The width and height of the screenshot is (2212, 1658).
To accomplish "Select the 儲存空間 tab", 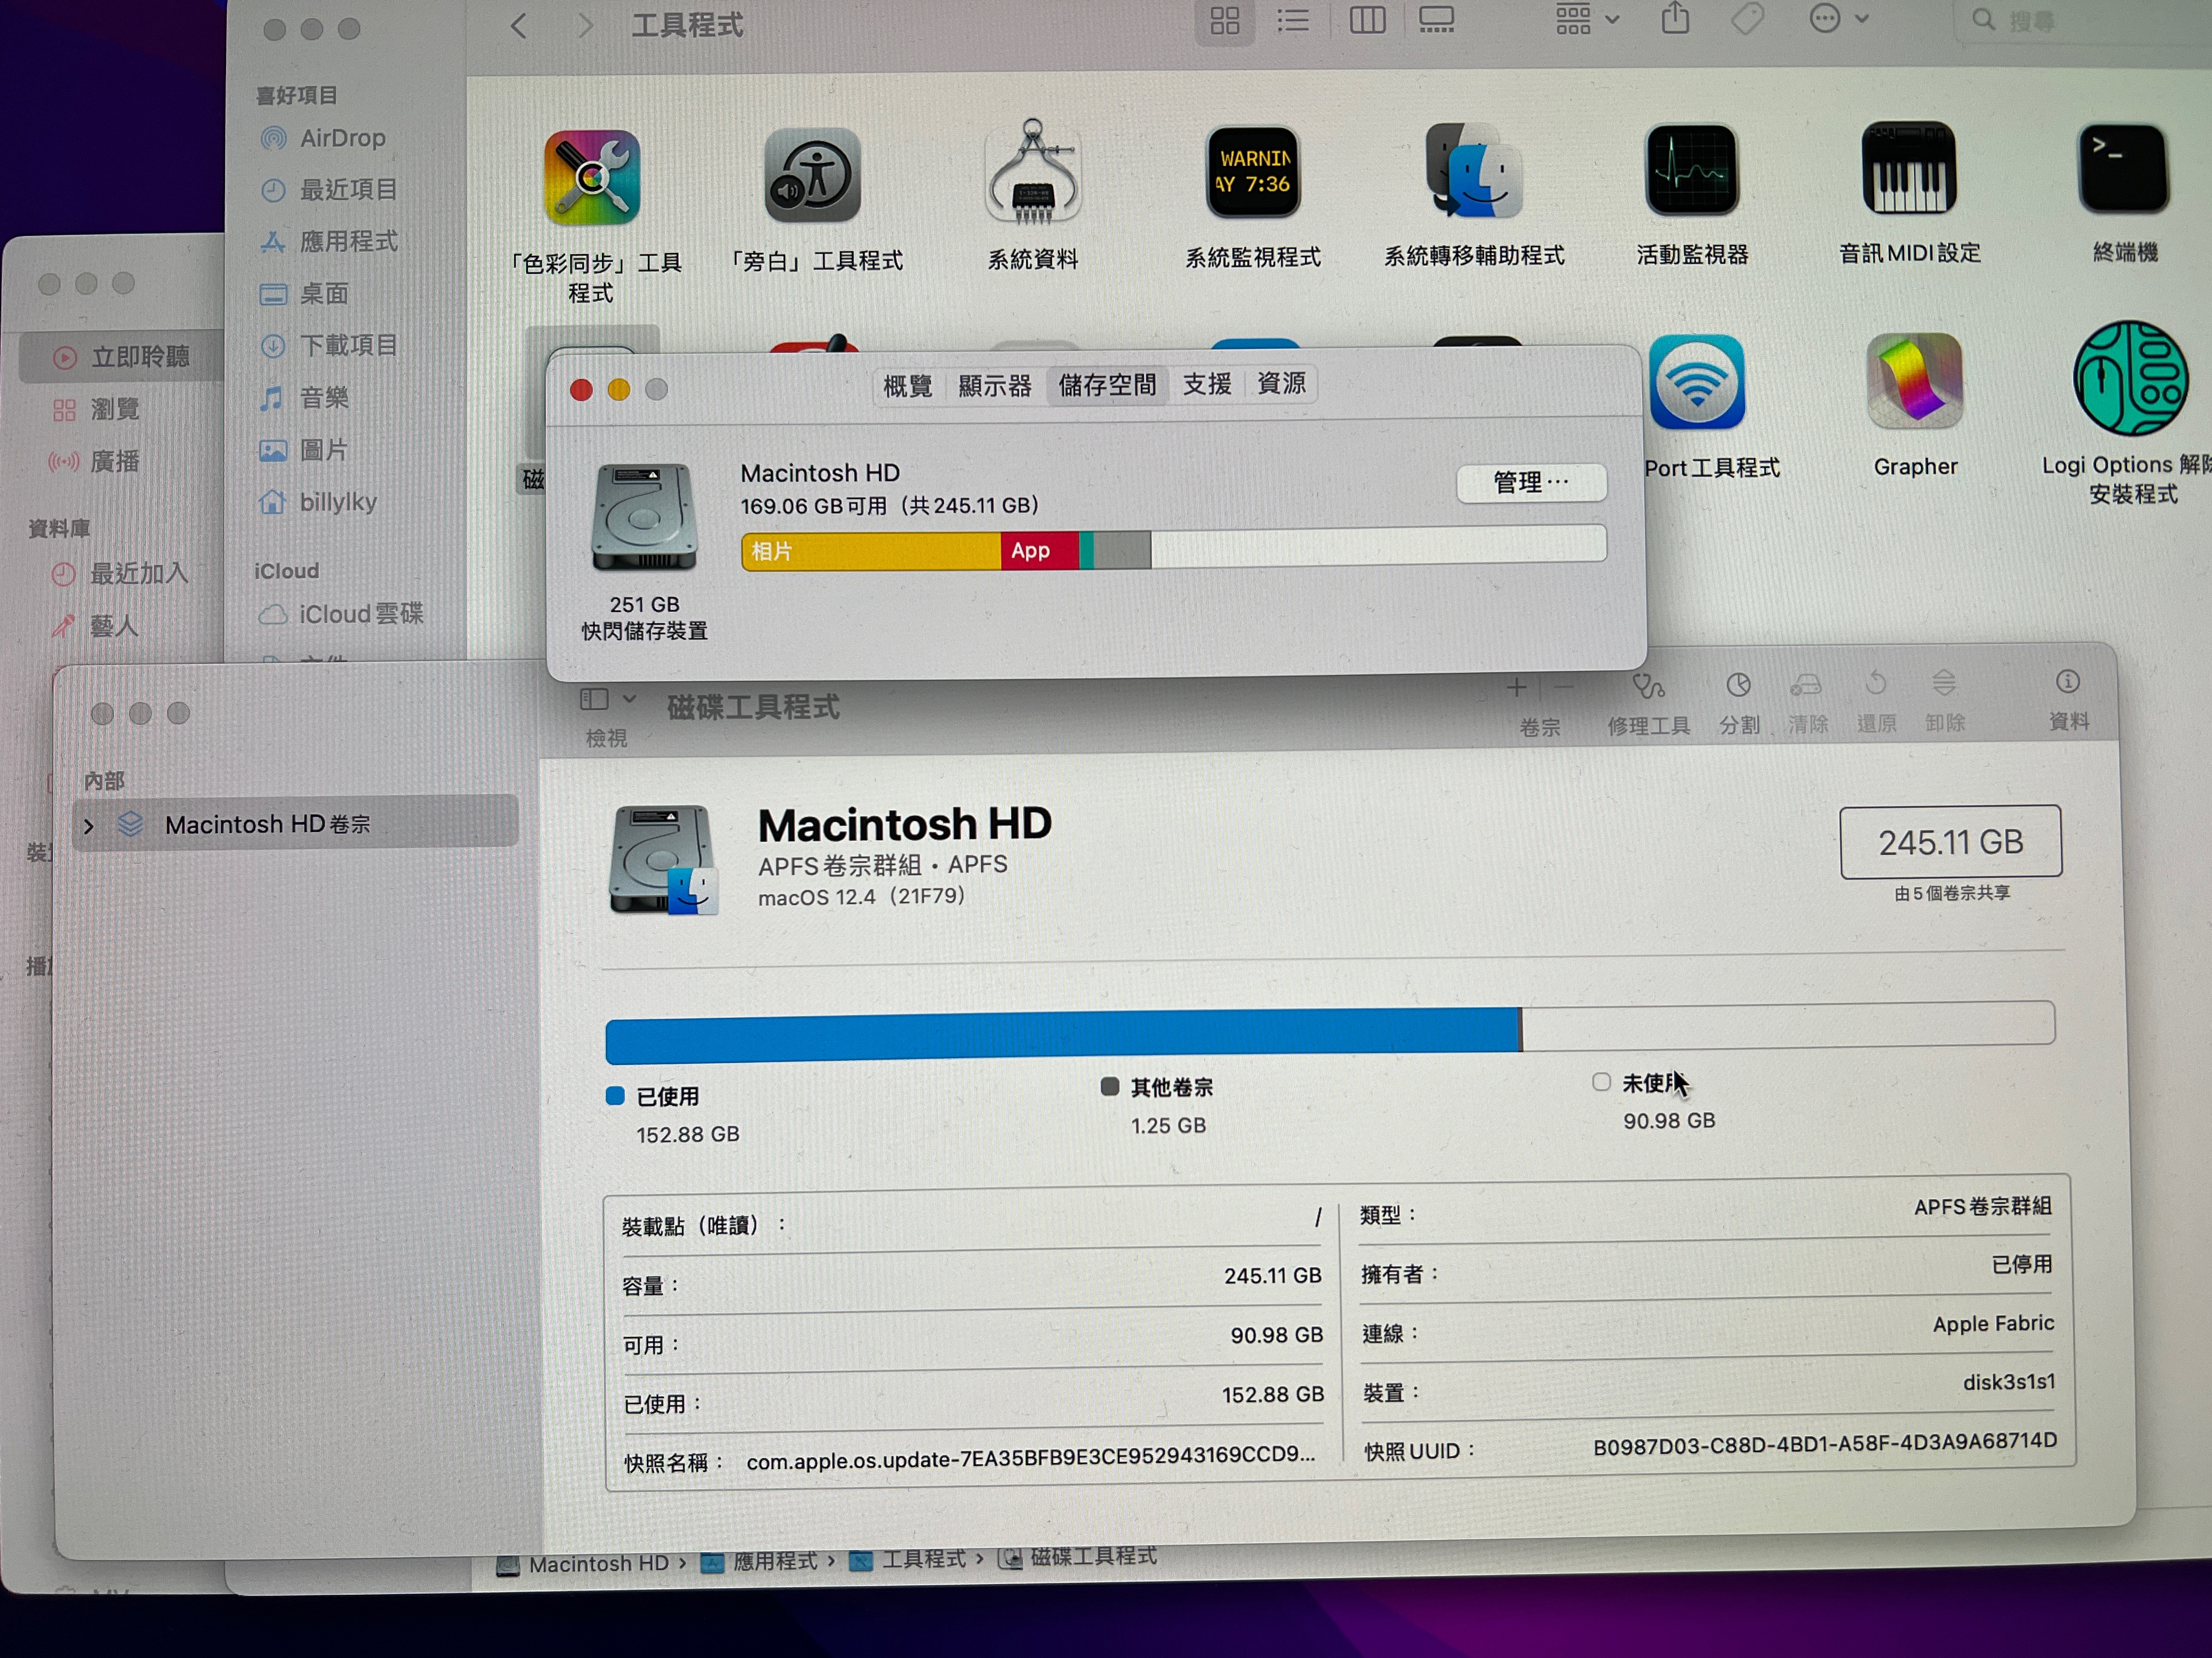I will [1107, 385].
